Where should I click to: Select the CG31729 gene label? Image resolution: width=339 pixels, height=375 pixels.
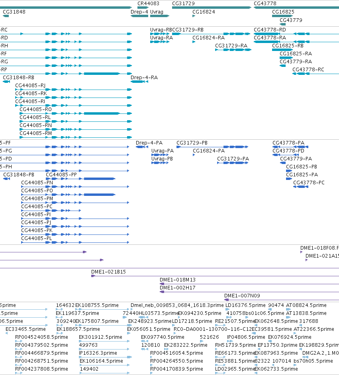184,3
